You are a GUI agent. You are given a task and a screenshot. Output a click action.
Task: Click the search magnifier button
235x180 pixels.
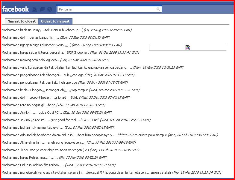click(158, 9)
